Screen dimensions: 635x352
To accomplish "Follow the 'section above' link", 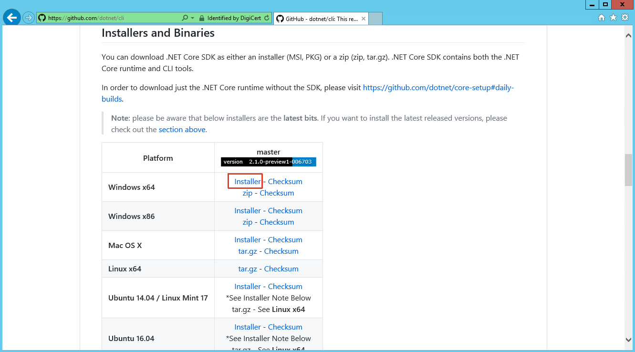I will pos(182,129).
